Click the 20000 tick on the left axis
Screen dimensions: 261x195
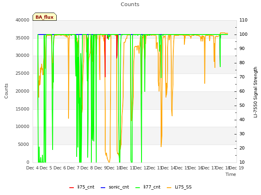(22, 91)
